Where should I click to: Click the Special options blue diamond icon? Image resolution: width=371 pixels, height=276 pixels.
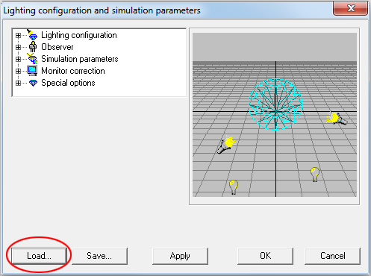coord(33,83)
